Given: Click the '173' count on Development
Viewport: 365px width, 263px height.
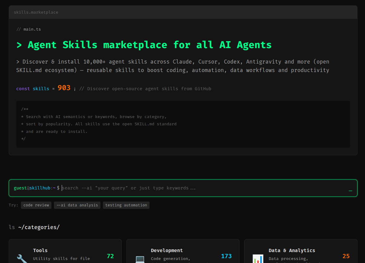Looking at the screenshot, I should point(226,256).
